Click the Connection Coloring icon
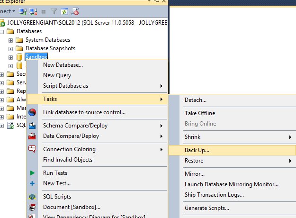 tap(32, 149)
